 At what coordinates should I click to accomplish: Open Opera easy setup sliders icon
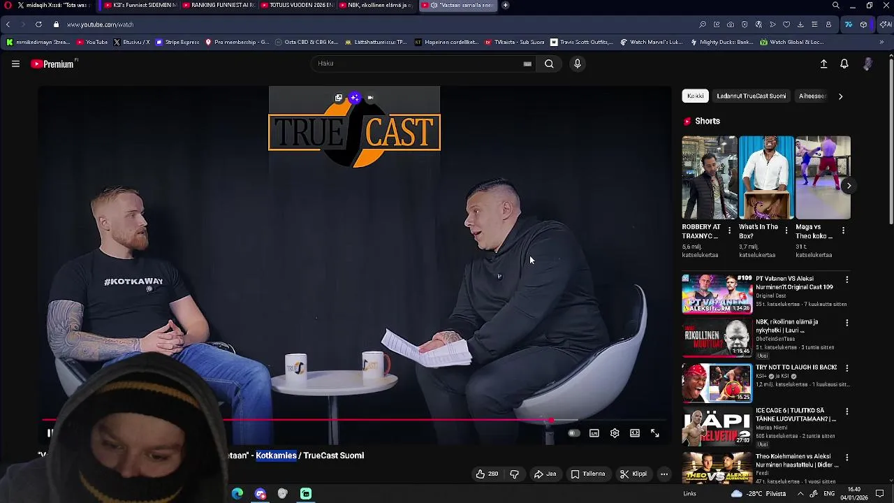pos(814,24)
